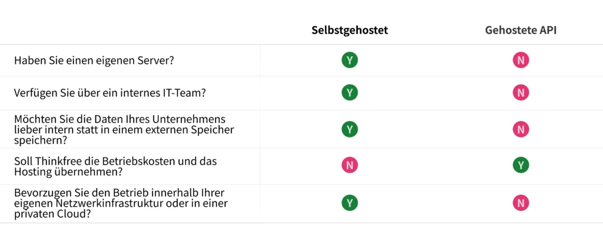
Task: Click the question about storing company data internally
Action: click(x=124, y=129)
